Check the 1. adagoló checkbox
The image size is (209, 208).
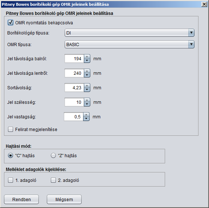[x=11, y=180]
